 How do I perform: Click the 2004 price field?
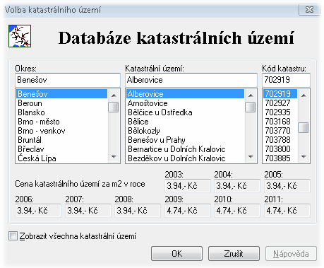click(x=237, y=186)
